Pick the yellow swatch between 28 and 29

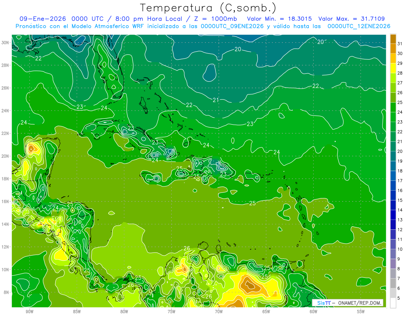tap(393, 68)
